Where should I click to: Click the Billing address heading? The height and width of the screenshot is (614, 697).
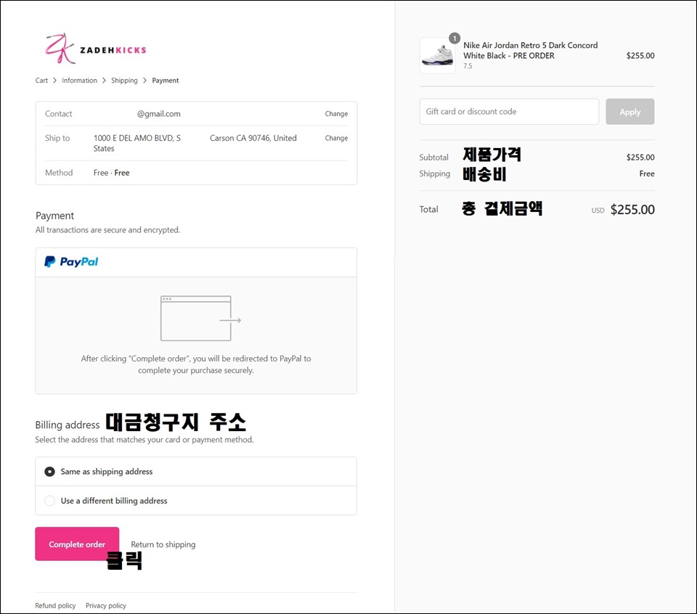point(68,425)
